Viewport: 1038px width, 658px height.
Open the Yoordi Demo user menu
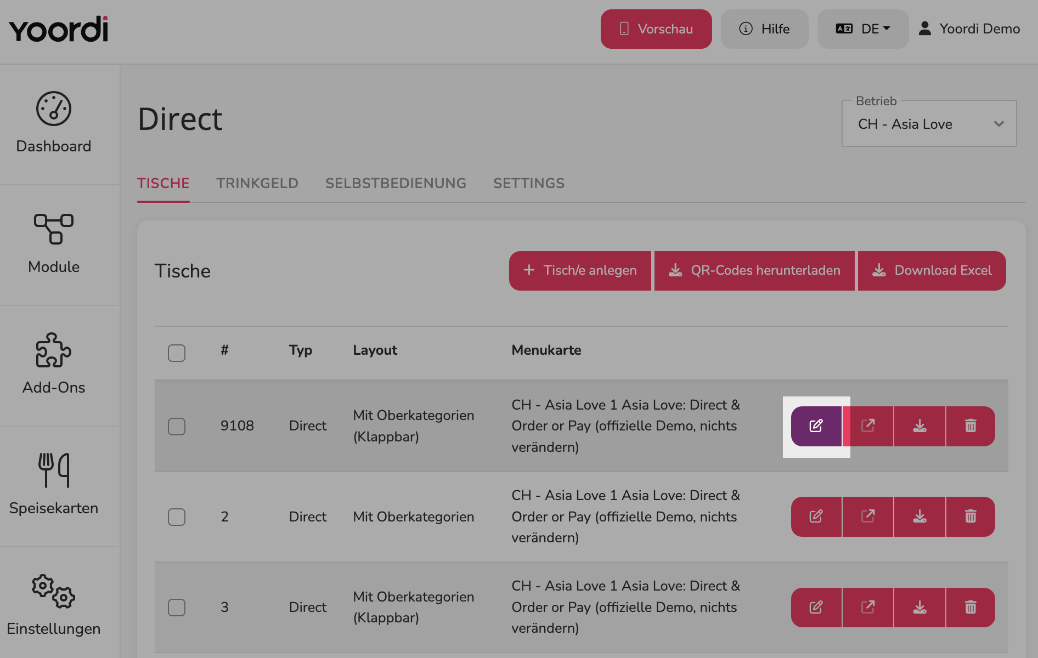pyautogui.click(x=969, y=29)
